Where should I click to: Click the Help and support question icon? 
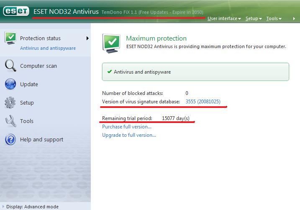(10, 140)
